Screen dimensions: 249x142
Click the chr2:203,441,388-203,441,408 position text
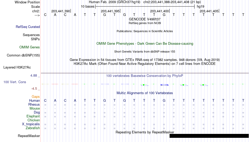172,2
